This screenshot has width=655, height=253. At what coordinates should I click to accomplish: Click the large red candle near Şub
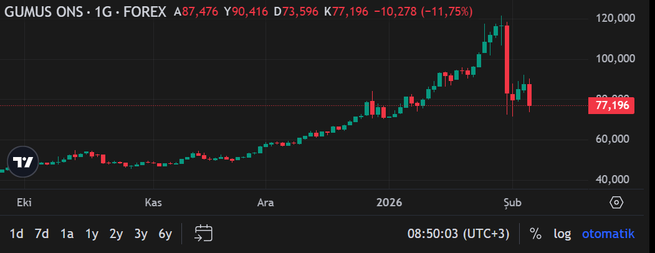(507, 59)
